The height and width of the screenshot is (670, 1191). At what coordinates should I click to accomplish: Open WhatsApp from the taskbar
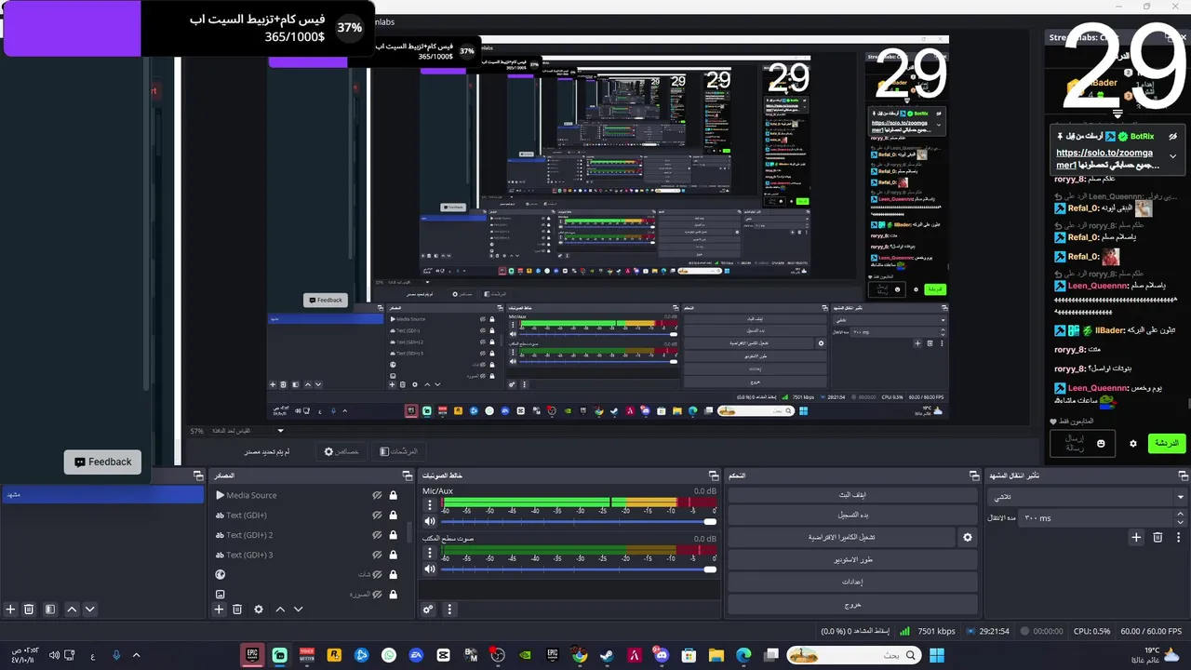coord(389,655)
